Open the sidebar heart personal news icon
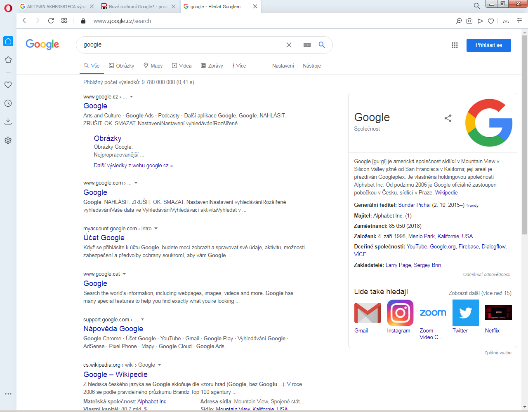The width and height of the screenshot is (528, 412). click(8, 84)
